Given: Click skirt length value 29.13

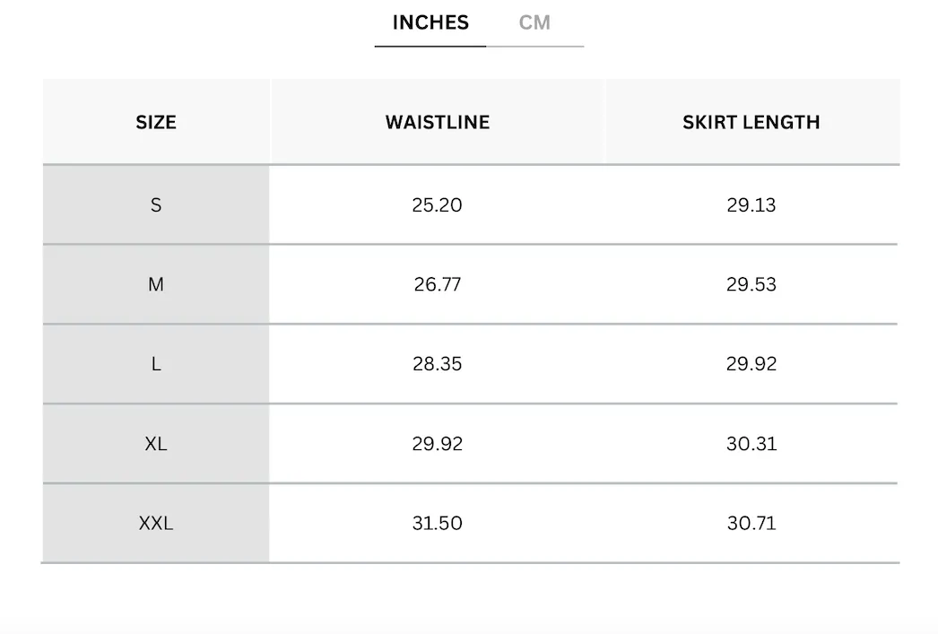Looking at the screenshot, I should 751,205.
